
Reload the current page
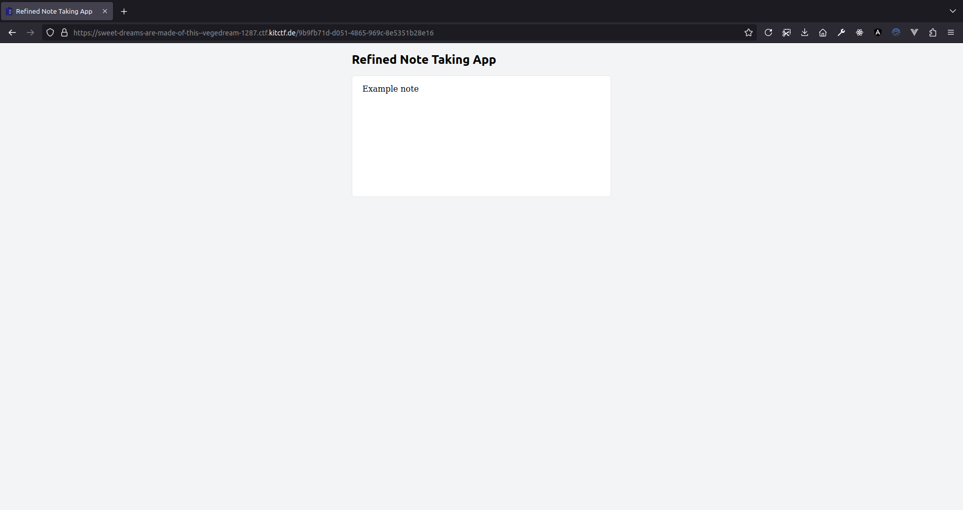click(x=768, y=32)
